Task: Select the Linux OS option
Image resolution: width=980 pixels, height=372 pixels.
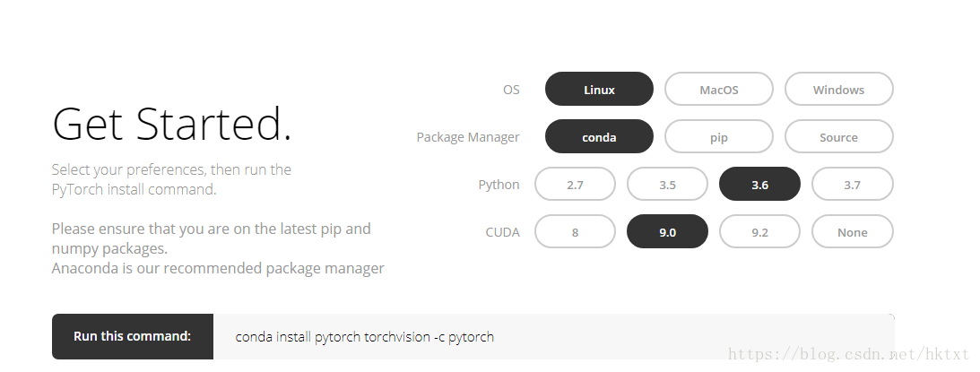Action: (x=599, y=90)
